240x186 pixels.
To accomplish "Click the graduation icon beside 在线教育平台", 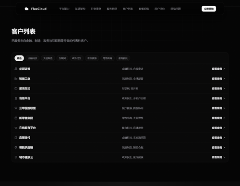I will pyautogui.click(x=16, y=128).
